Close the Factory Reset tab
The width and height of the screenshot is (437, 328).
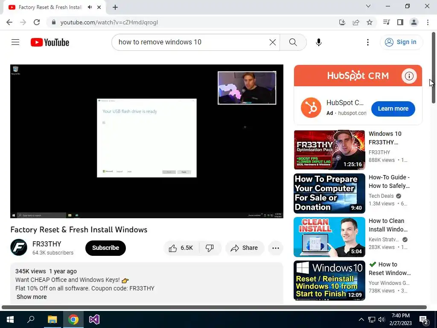click(99, 7)
